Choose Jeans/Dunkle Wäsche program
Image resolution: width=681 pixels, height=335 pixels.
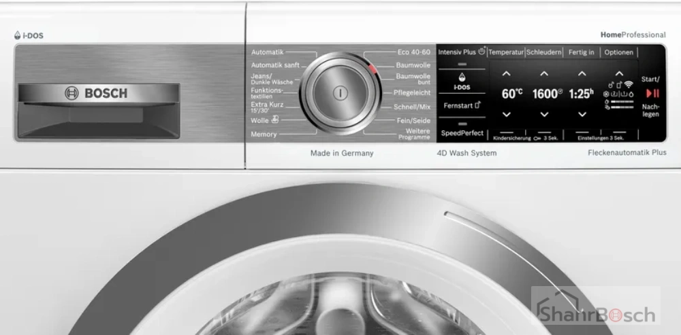(272, 79)
